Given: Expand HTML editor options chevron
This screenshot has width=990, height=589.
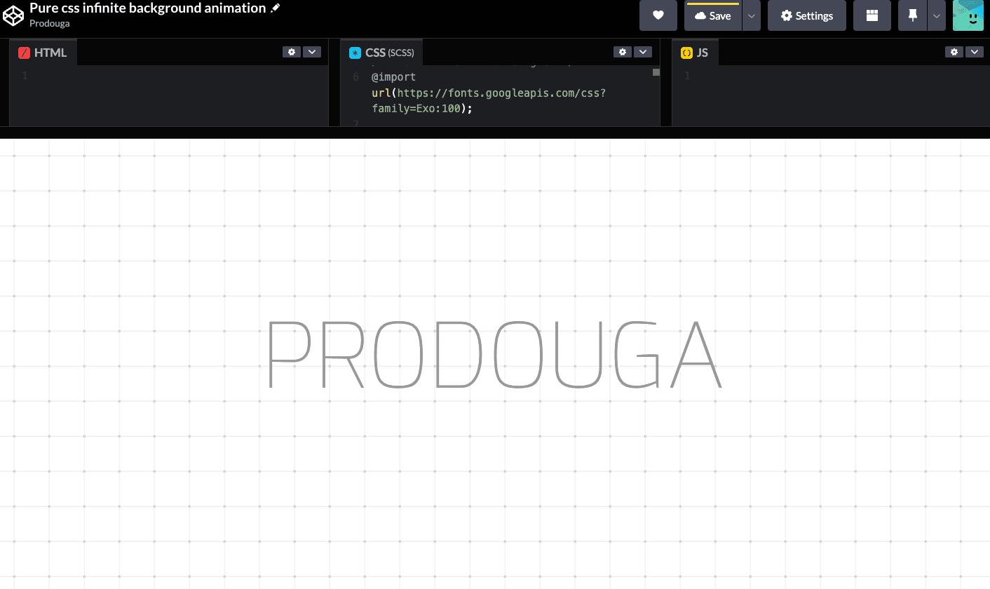Looking at the screenshot, I should pyautogui.click(x=312, y=52).
